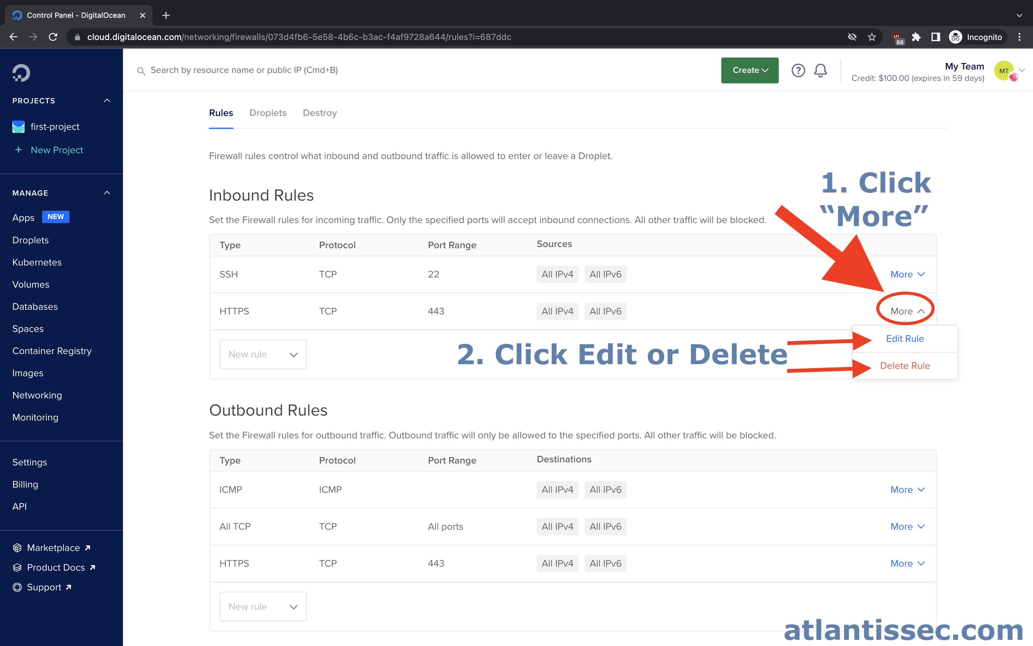Open the browser extensions puzzle icon

pyautogui.click(x=916, y=37)
